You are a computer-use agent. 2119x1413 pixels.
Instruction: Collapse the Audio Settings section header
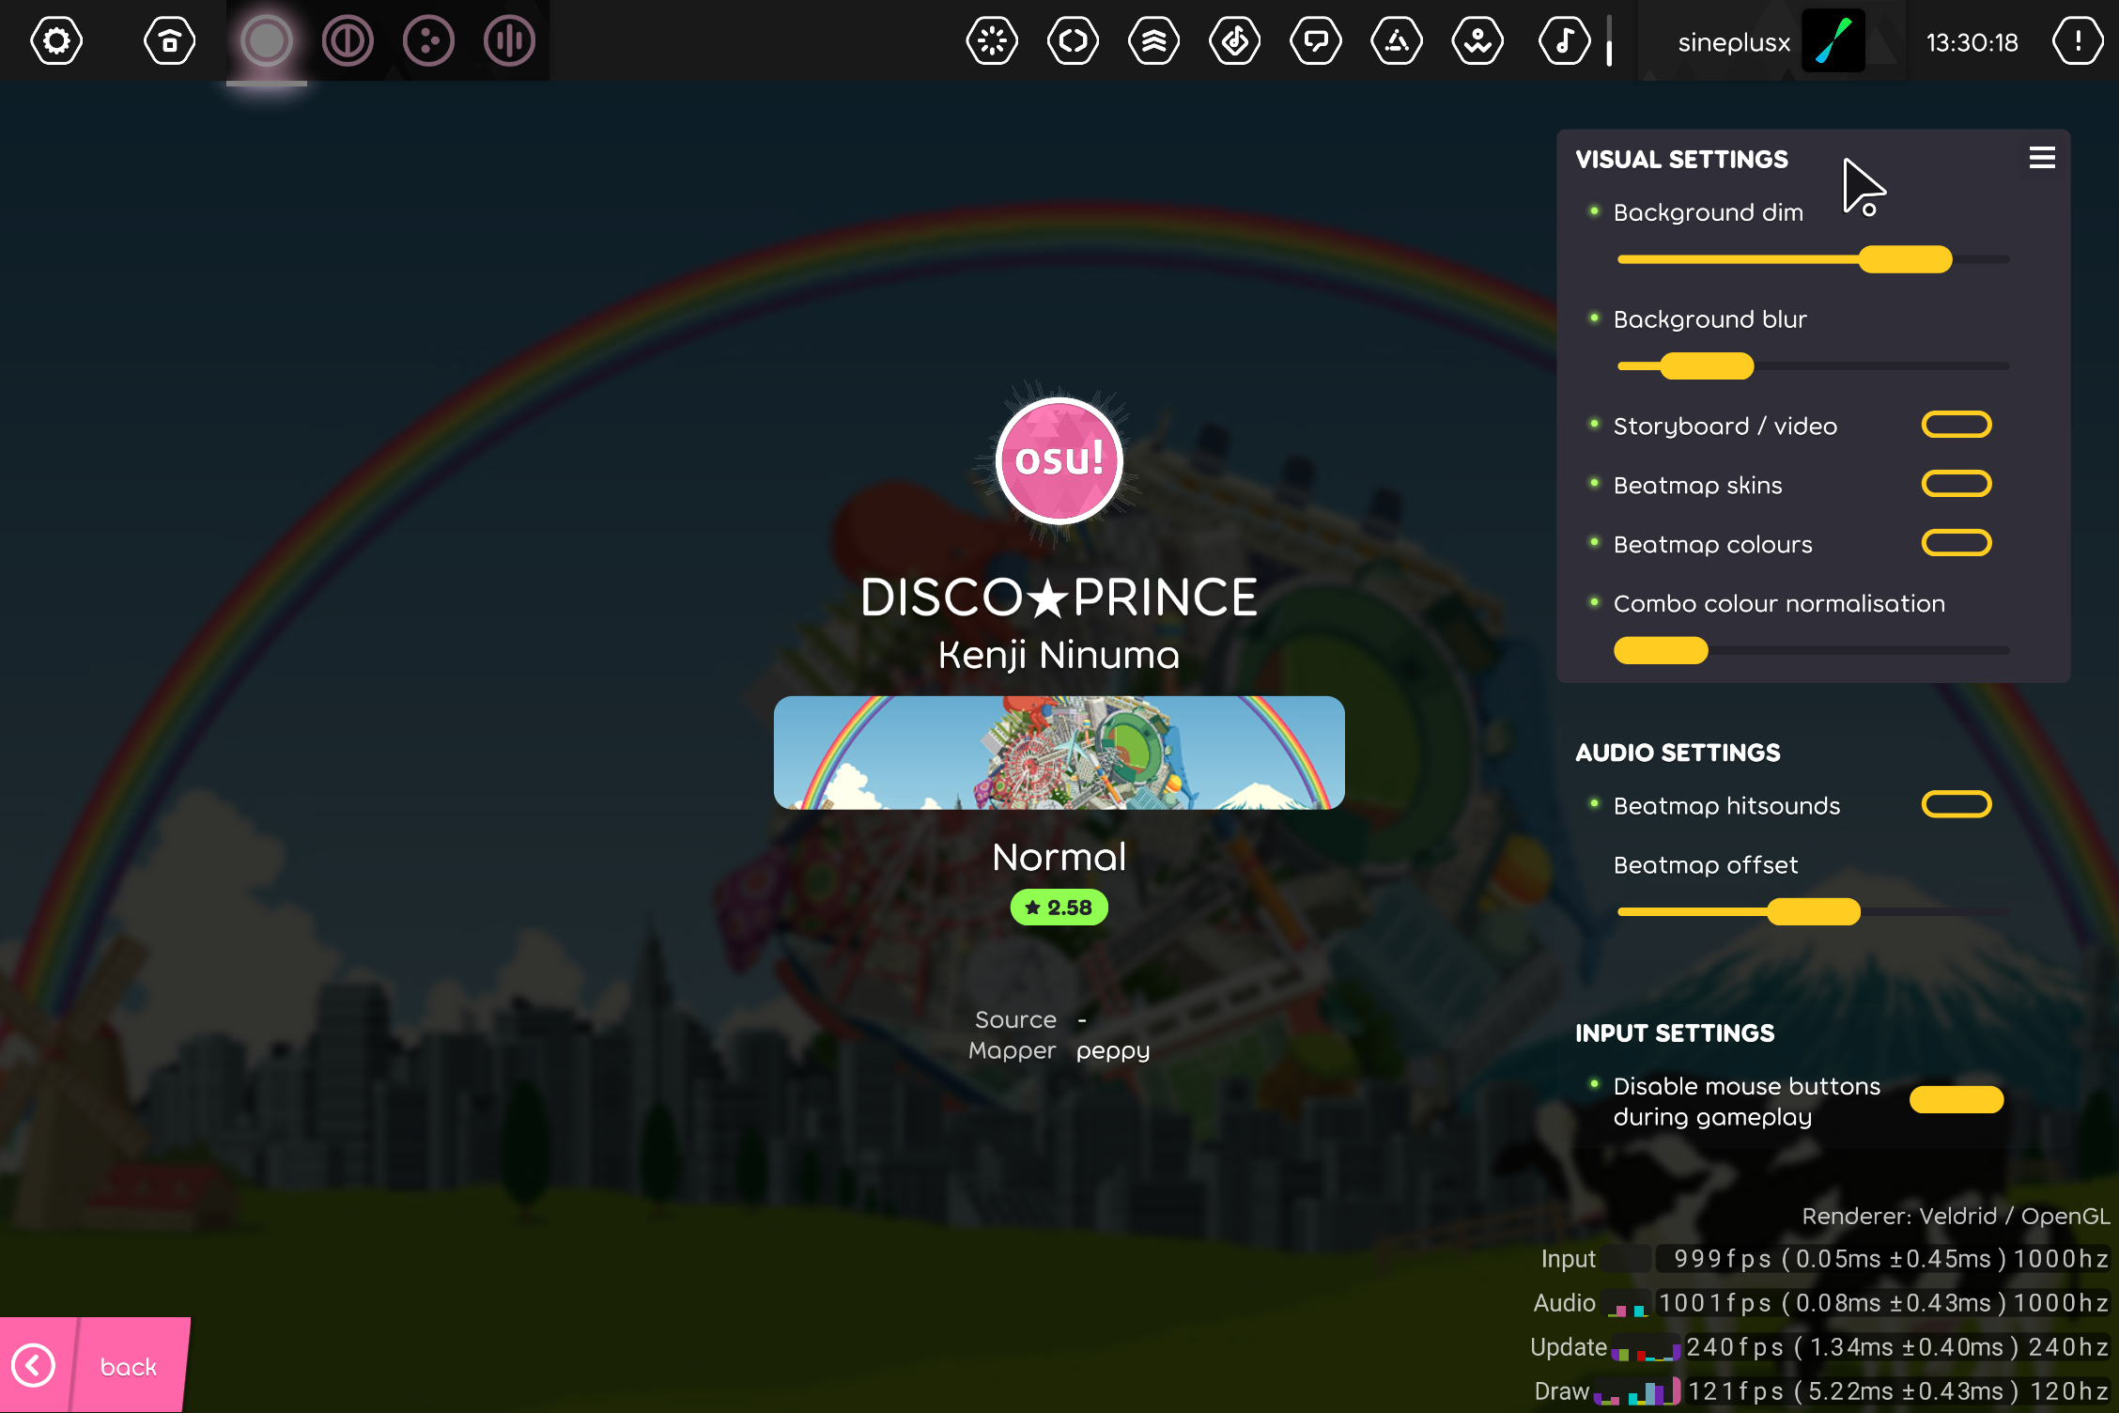tap(1678, 753)
